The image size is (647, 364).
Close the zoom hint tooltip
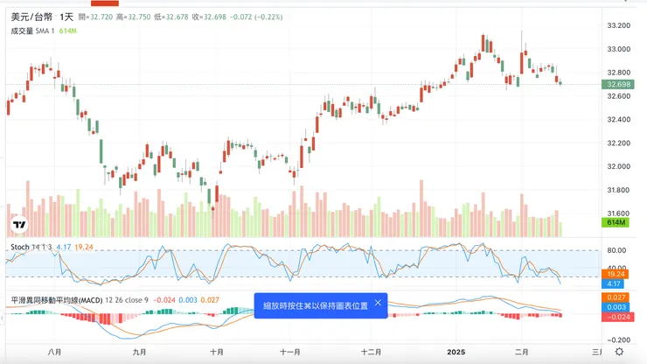tap(378, 303)
